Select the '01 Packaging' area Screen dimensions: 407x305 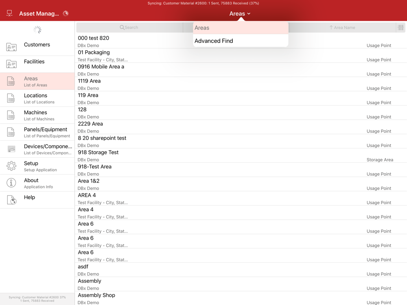point(241,55)
